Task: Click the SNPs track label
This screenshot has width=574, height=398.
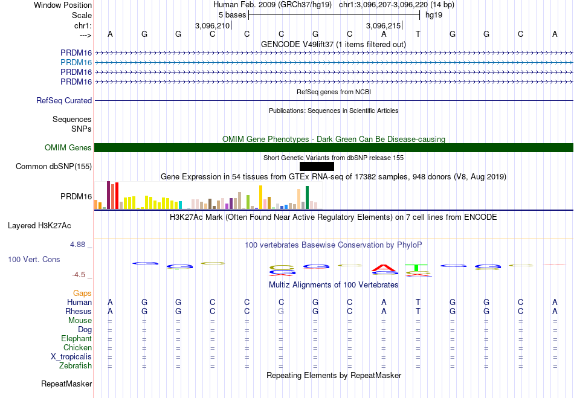Action: pyautogui.click(x=82, y=129)
